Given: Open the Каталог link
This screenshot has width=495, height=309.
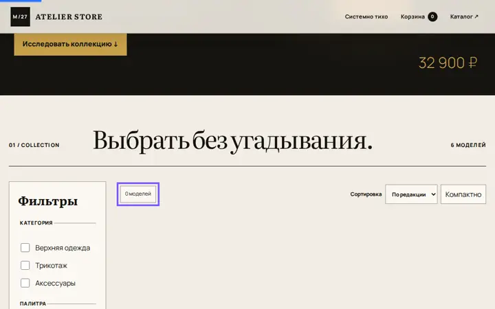Looking at the screenshot, I should pos(464,16).
